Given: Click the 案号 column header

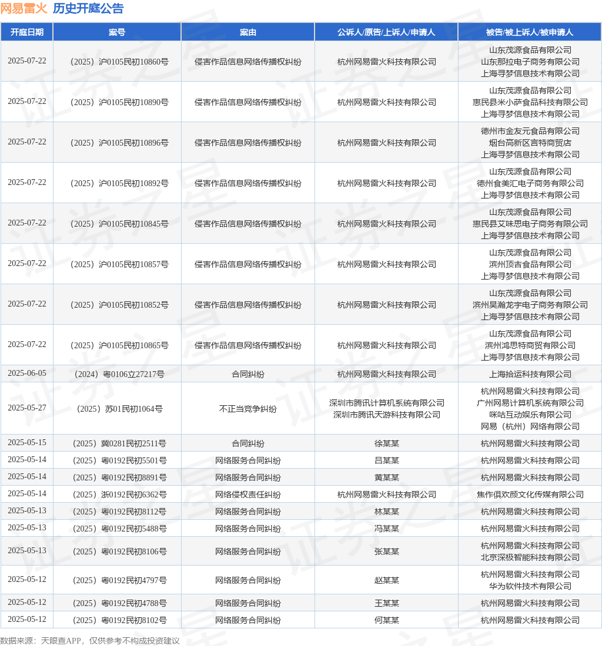Looking at the screenshot, I should point(117,32).
